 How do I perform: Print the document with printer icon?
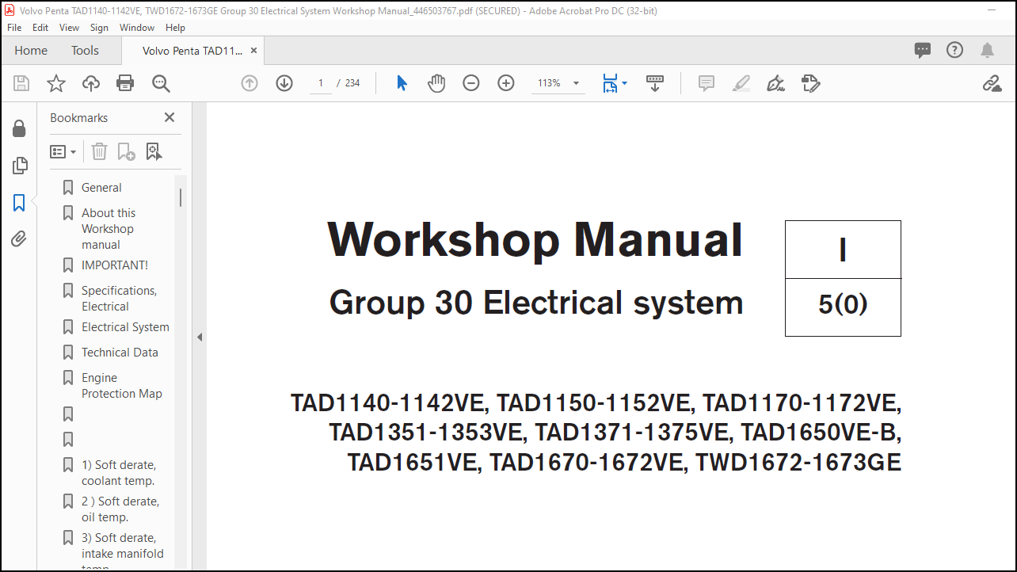125,83
